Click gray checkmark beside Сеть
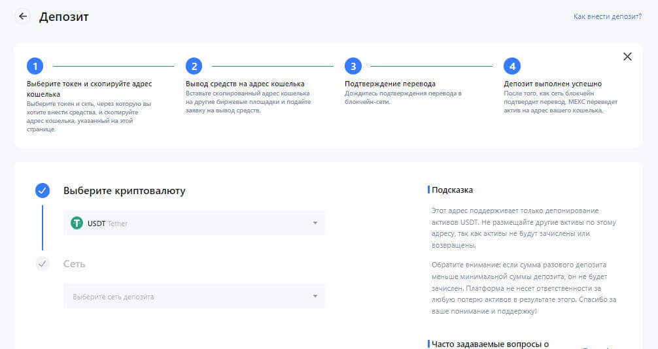Viewport: 658px width, 349px height. point(43,263)
